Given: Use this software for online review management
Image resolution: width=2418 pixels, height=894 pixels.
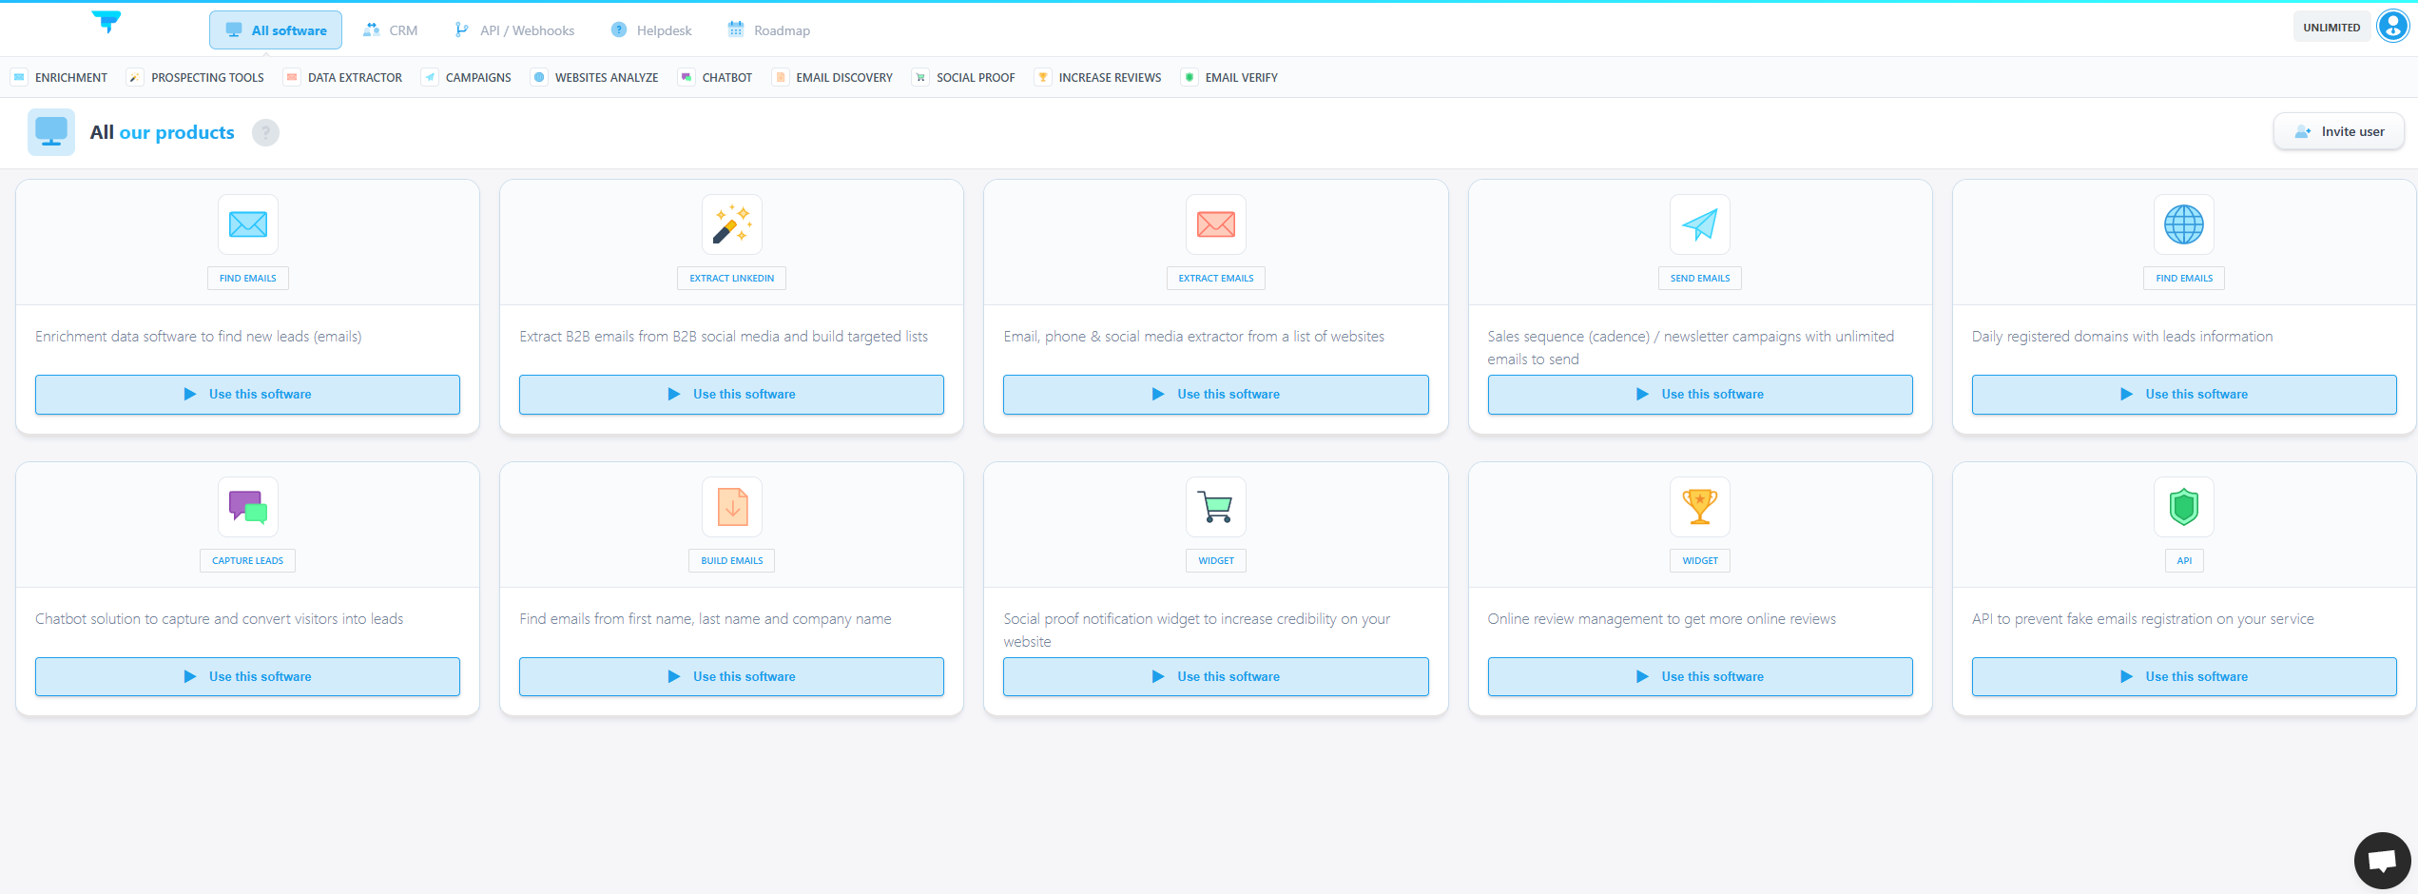Looking at the screenshot, I should pyautogui.click(x=1700, y=677).
